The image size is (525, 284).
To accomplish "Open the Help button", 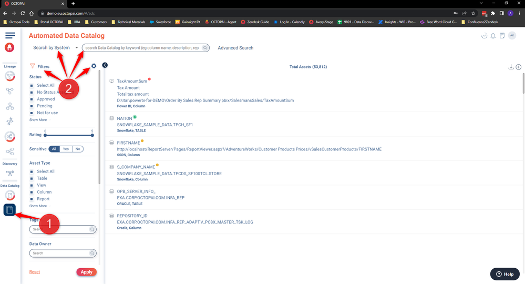I will click(505, 274).
